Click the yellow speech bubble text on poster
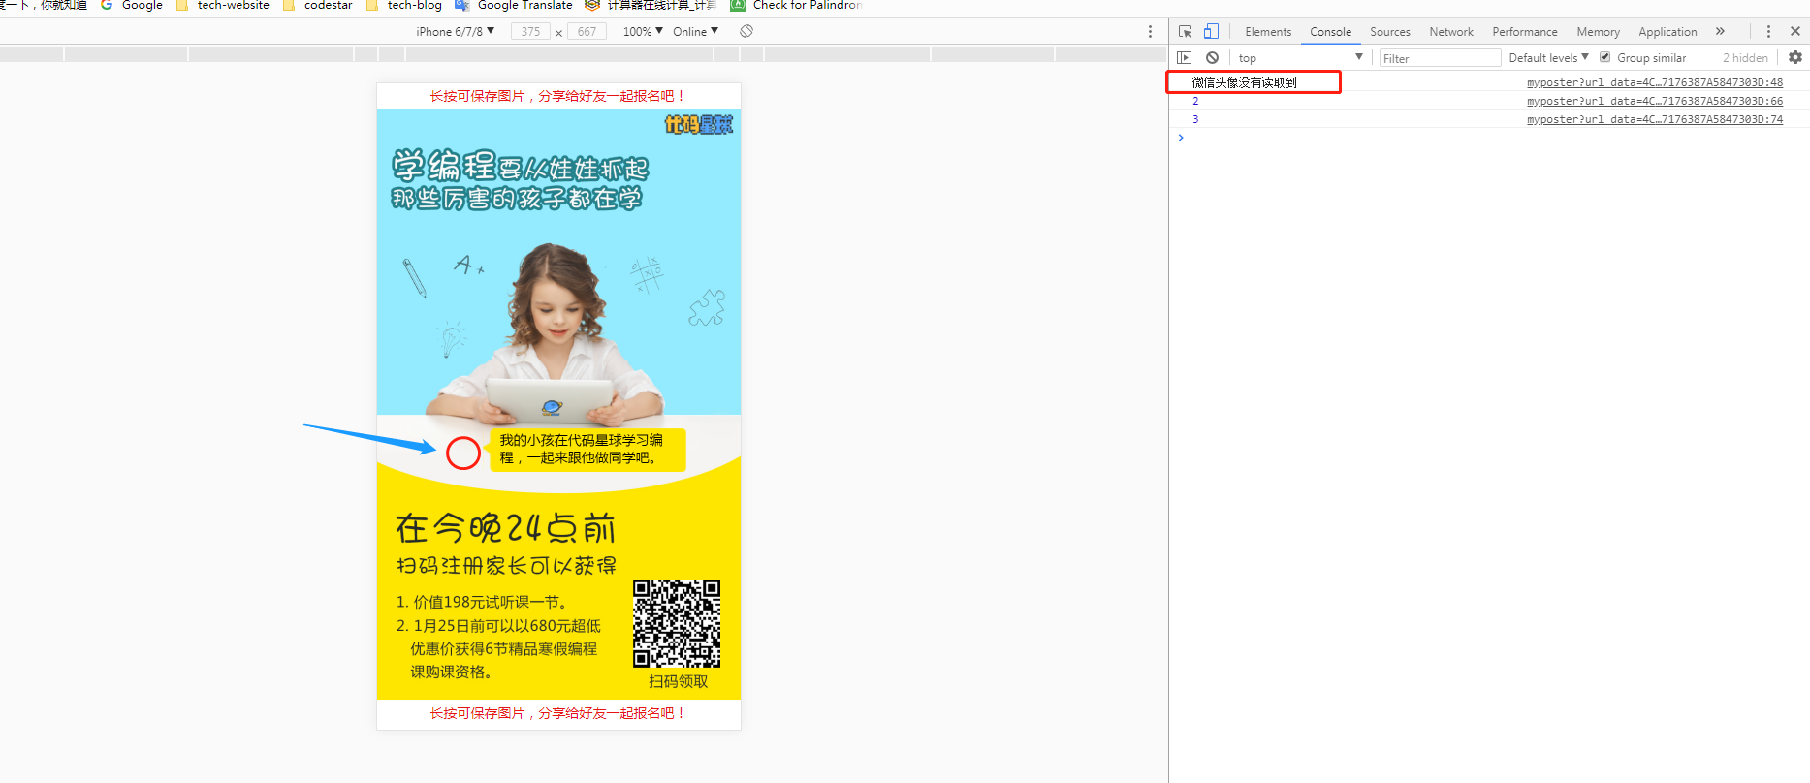The height and width of the screenshot is (783, 1810). click(x=582, y=449)
